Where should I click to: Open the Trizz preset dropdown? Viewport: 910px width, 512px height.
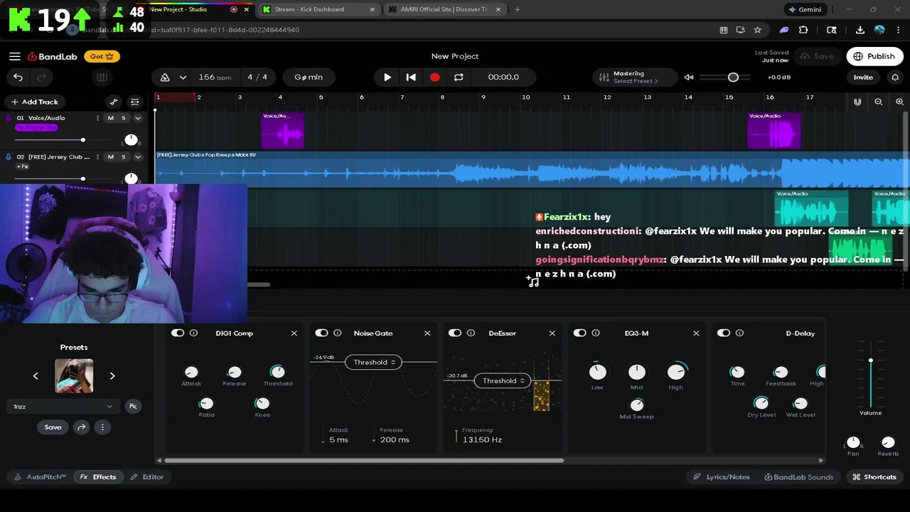[x=63, y=407]
